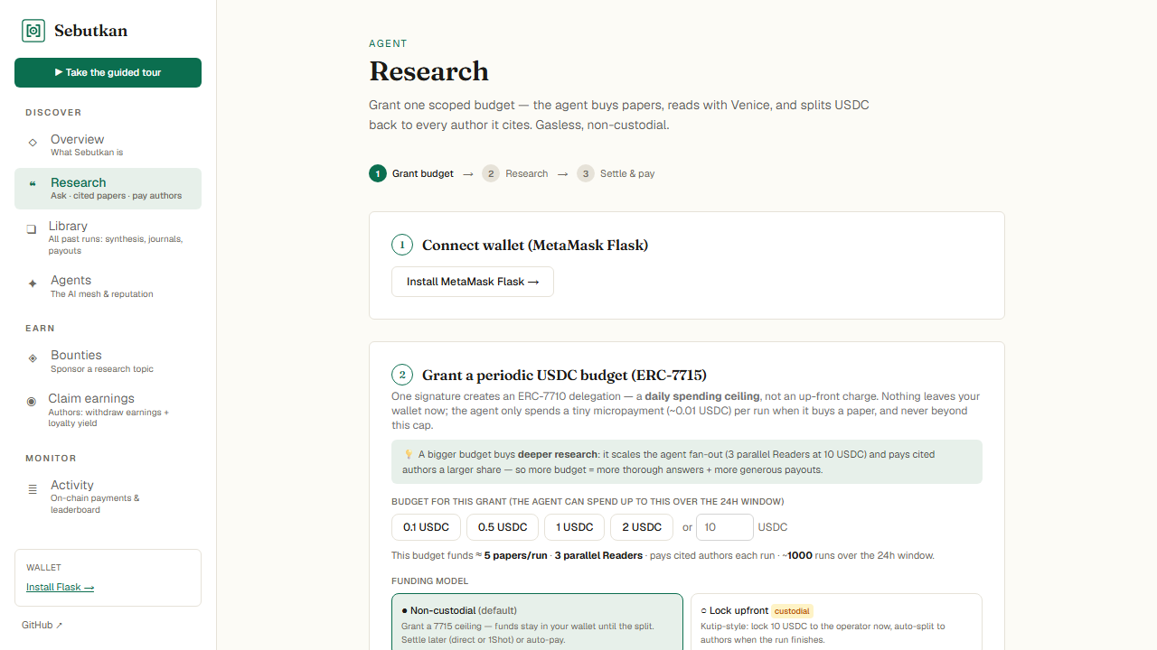Start the guided tour
Image resolution: width=1157 pixels, height=650 pixels.
pos(108,72)
